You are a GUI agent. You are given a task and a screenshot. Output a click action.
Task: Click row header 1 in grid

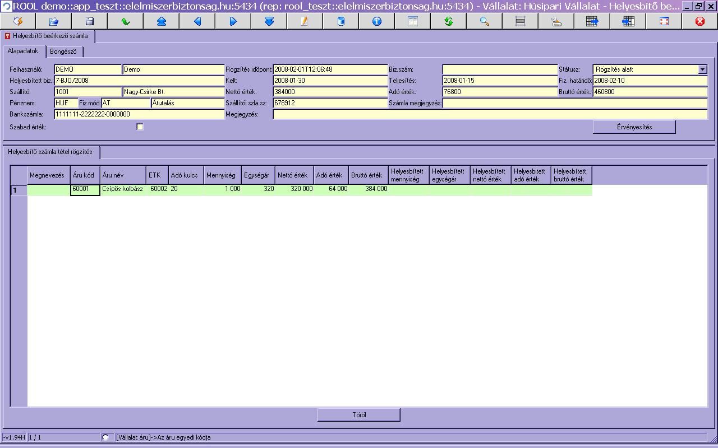[19, 190]
